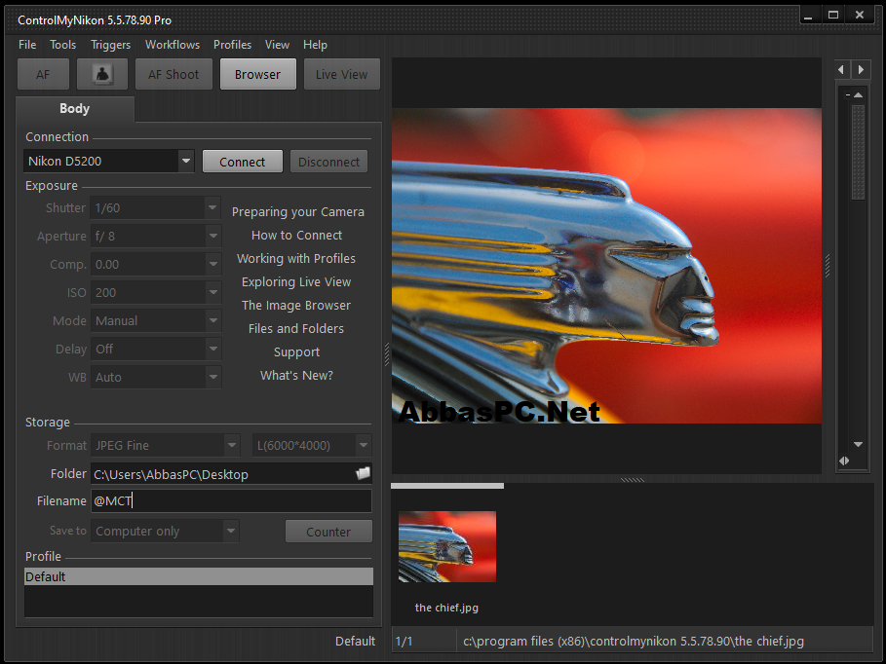Select the Default profile row
Screen dimensions: 886x664
(x=198, y=576)
